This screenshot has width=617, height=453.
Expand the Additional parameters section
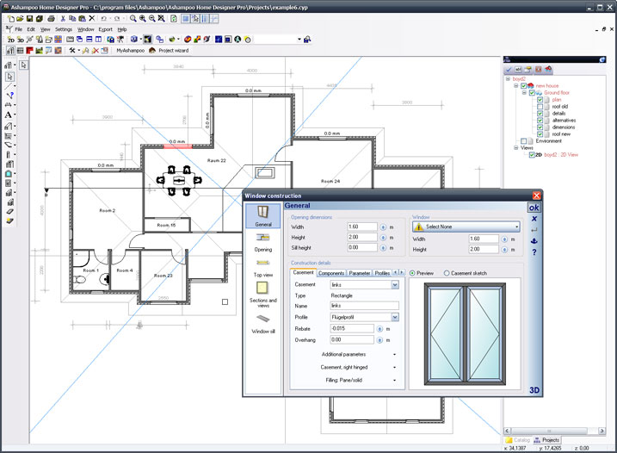(393, 354)
